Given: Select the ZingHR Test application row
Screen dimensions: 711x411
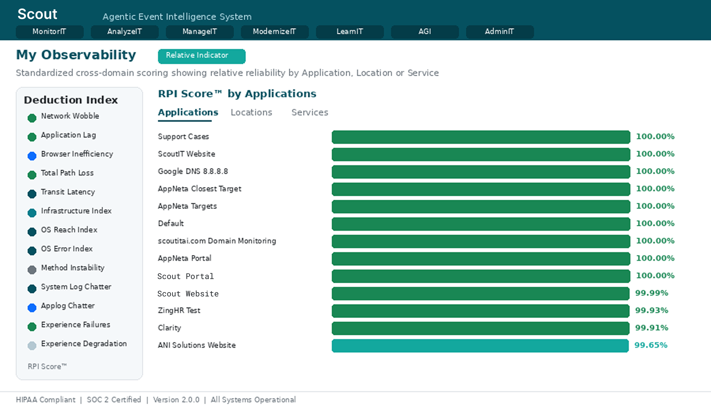Looking at the screenshot, I should [179, 311].
